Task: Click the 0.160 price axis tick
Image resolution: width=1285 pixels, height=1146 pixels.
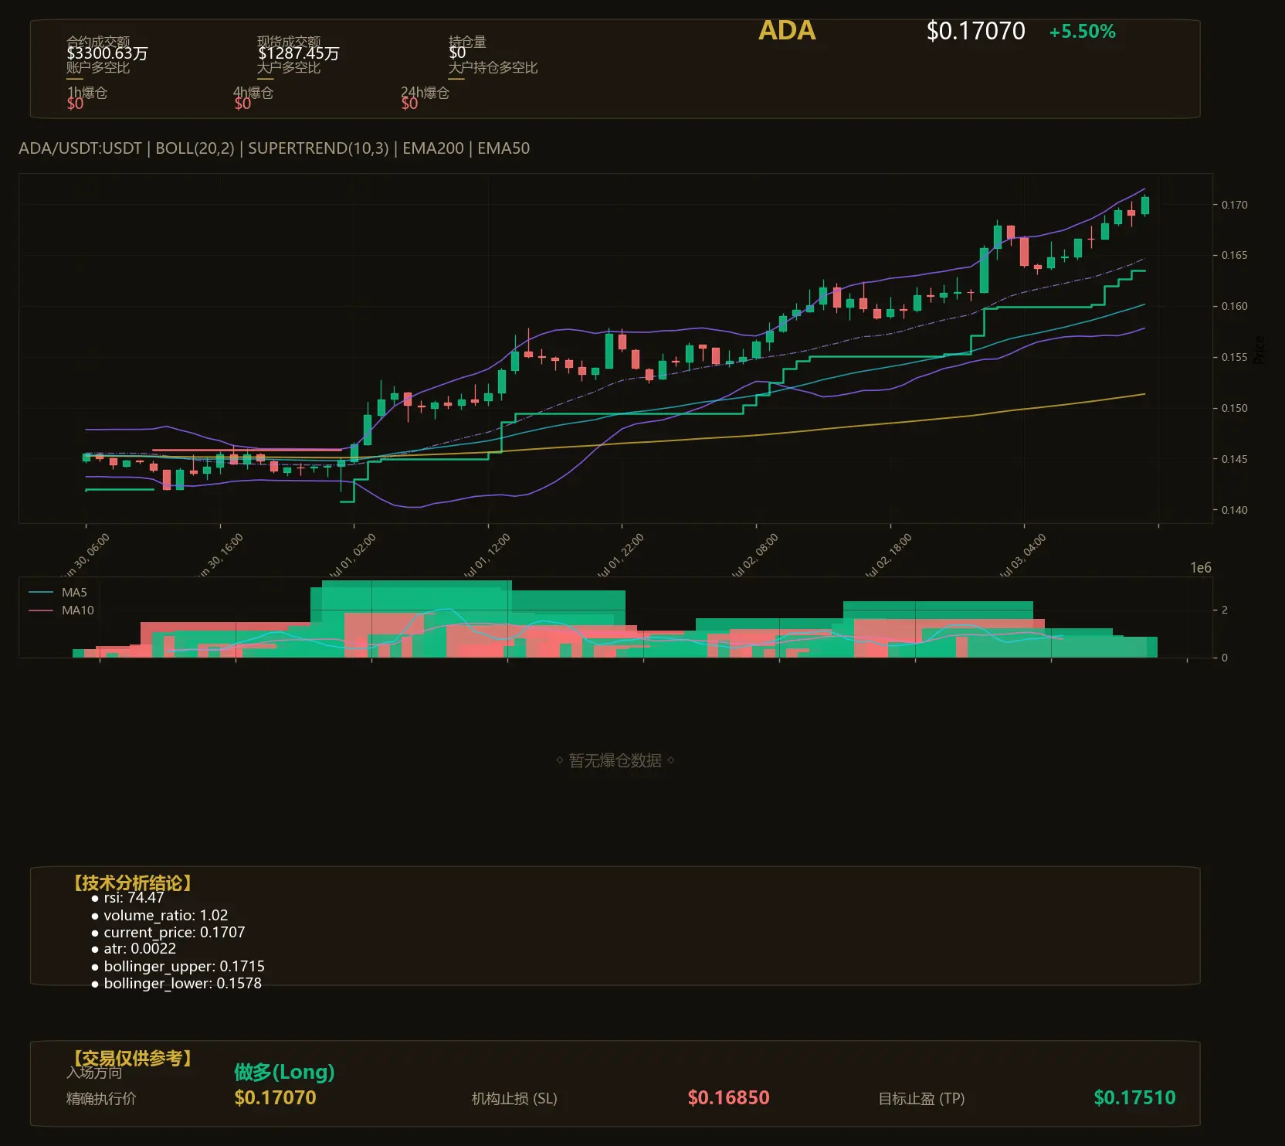Action: [1234, 306]
